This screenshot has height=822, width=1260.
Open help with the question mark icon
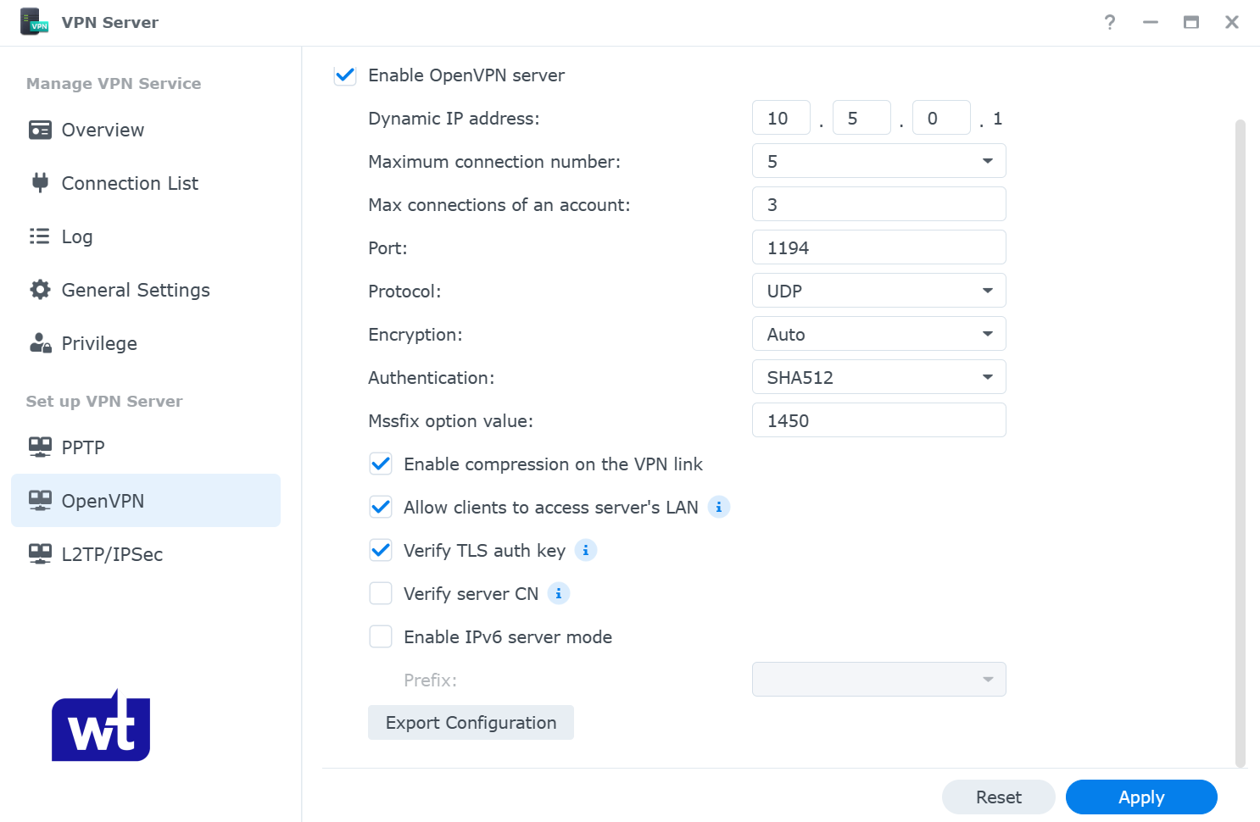(1110, 22)
